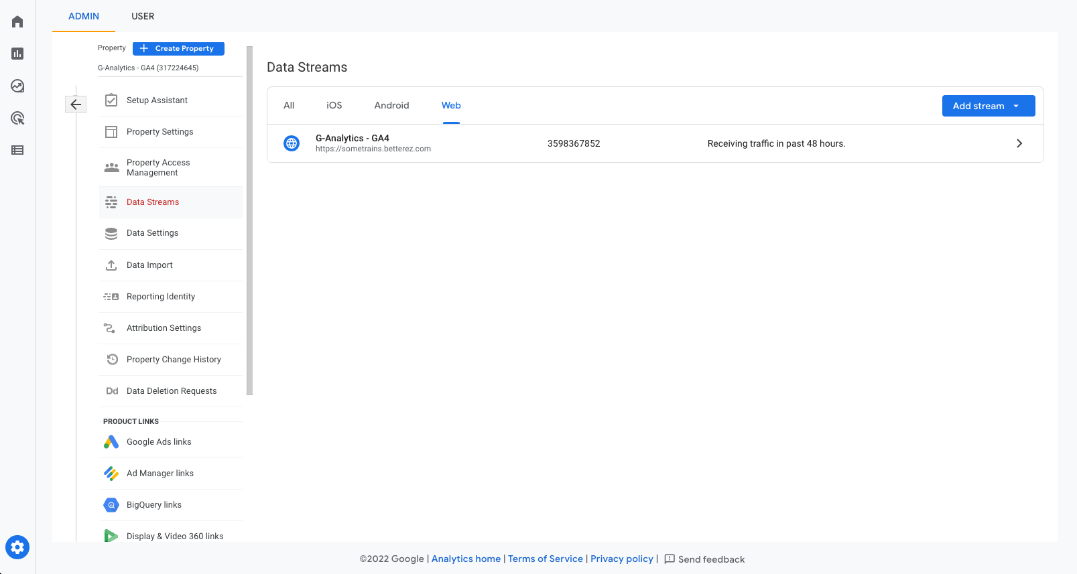Open the Configure table icon in left rail

[x=17, y=150]
